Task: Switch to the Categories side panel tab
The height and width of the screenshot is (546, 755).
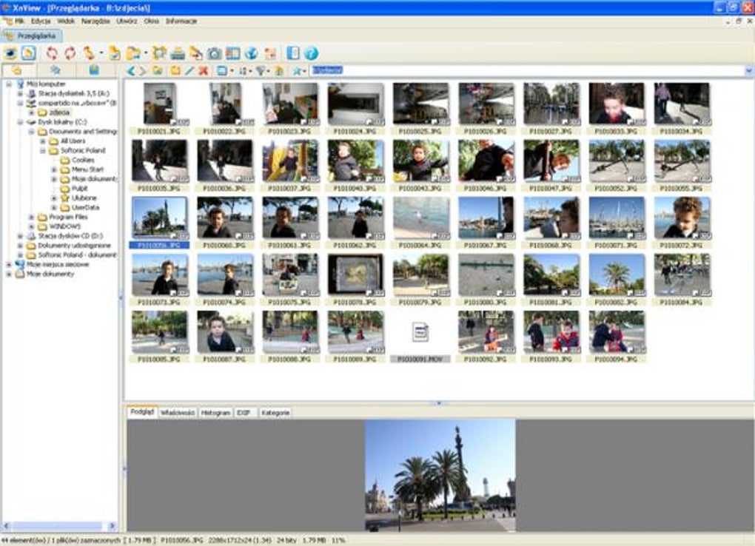Action: pyautogui.click(x=94, y=70)
